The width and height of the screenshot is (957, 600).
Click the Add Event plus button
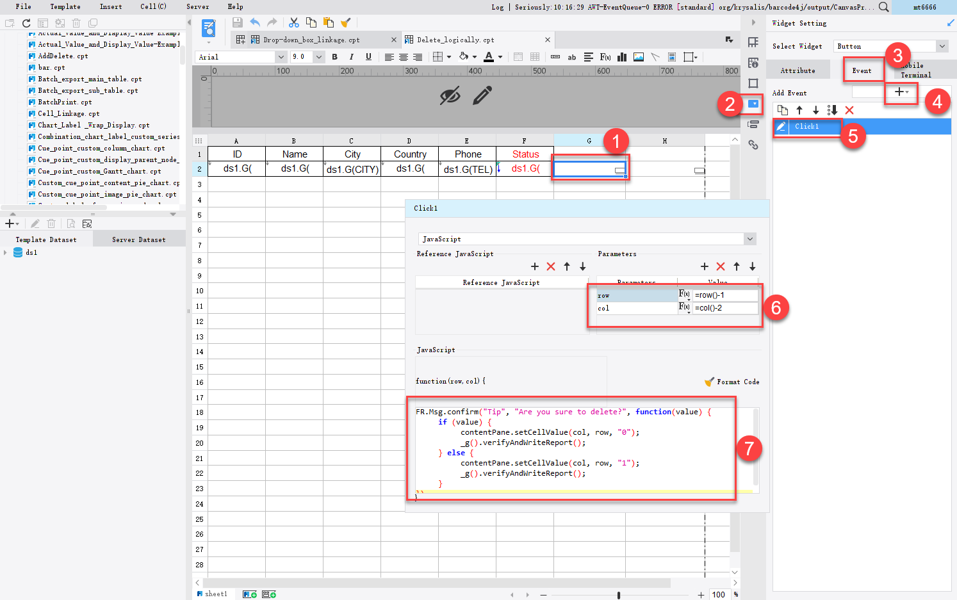click(x=901, y=92)
